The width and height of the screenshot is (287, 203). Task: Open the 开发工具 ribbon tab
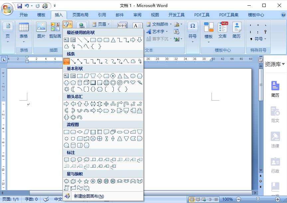(177, 15)
